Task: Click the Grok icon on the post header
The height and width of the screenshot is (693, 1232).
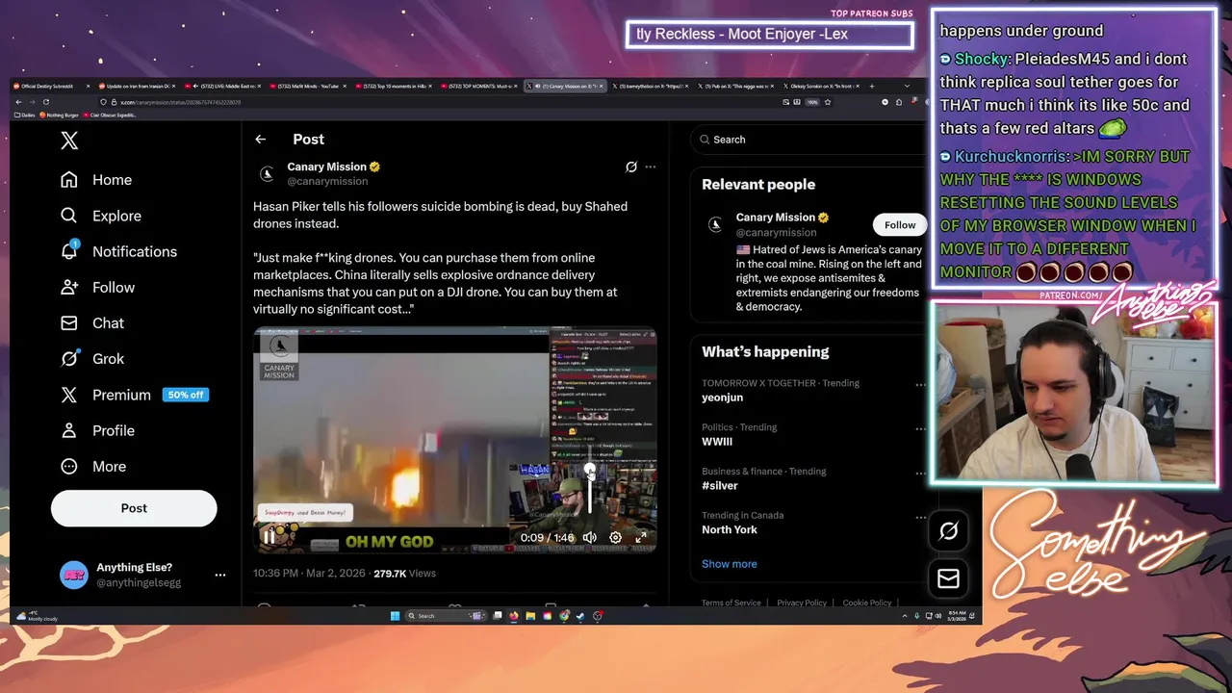Action: 630,167
